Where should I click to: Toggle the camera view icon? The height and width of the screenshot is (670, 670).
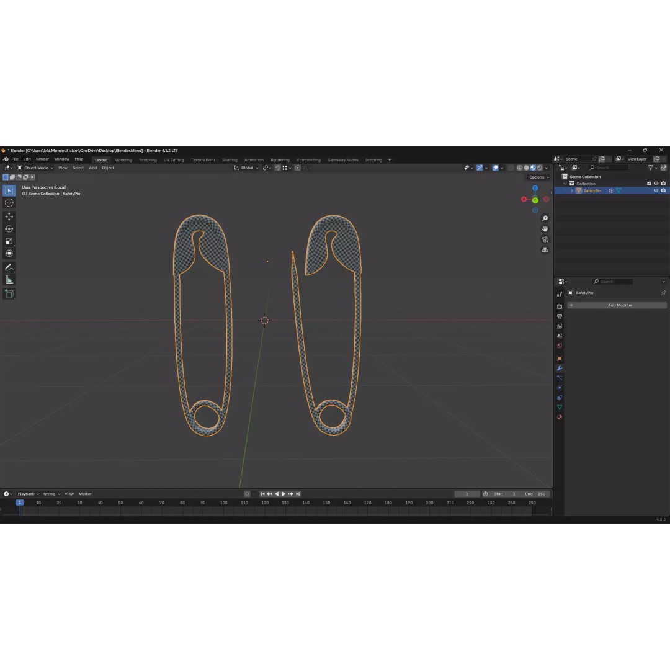pos(545,239)
